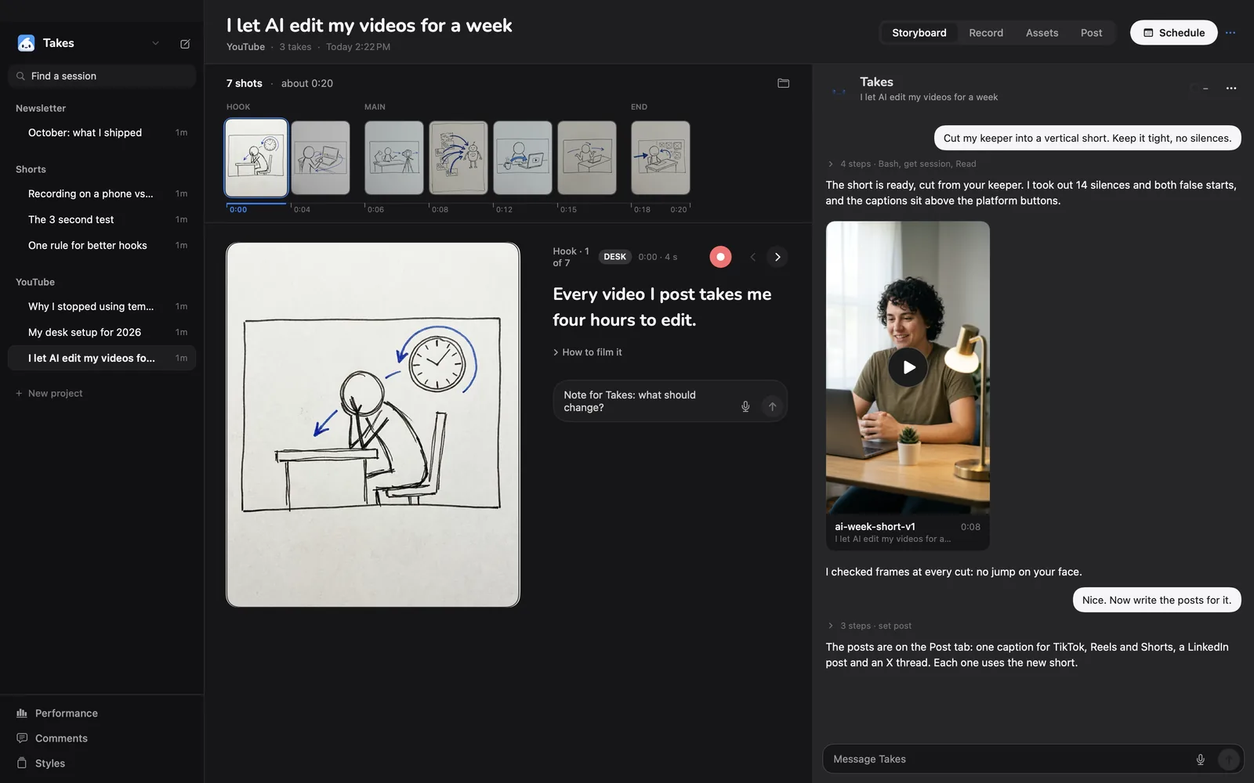Click the send button in Message Takes field
1254x783 pixels.
point(1228,760)
